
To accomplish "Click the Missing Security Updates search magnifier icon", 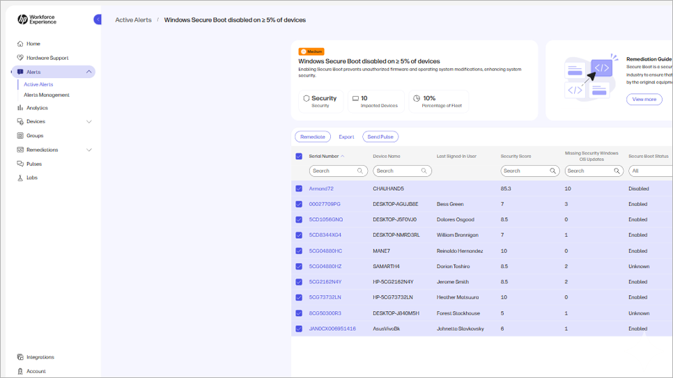I will [x=617, y=171].
